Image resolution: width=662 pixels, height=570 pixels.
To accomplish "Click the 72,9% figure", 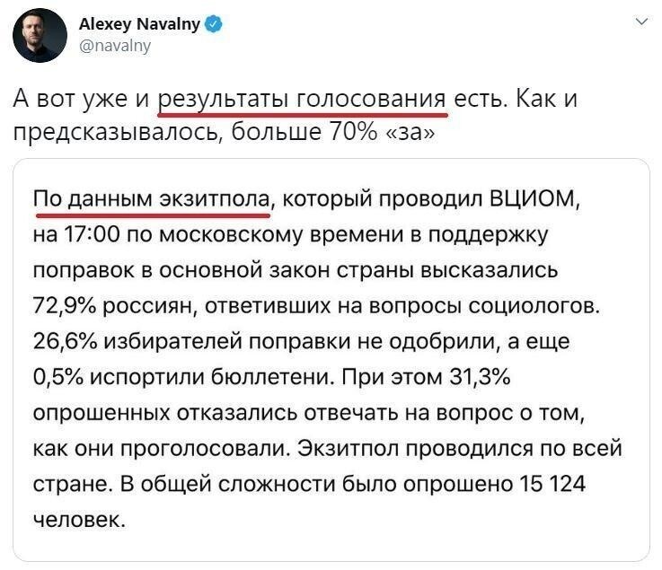I will coord(64,305).
